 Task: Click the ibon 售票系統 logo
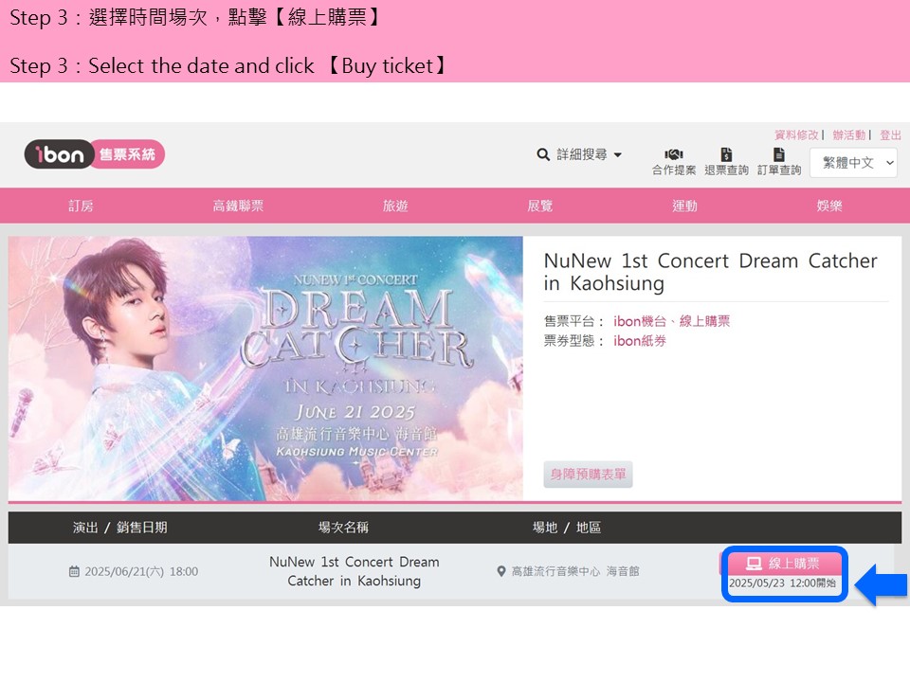point(95,154)
